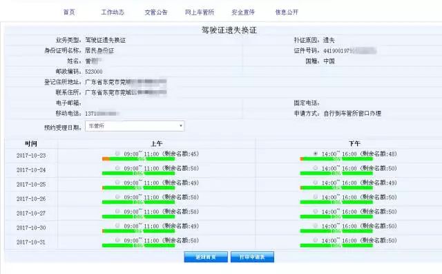Viewport: 442px width, 274px height.
Task: Open the 工作动态 navigation item
Action: [x=113, y=12]
